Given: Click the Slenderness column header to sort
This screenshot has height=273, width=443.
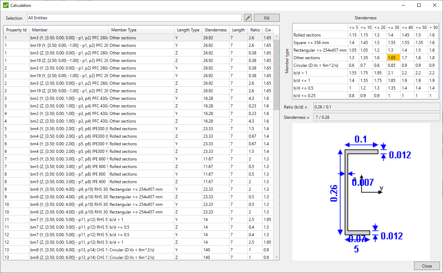Looking at the screenshot, I should [215, 30].
